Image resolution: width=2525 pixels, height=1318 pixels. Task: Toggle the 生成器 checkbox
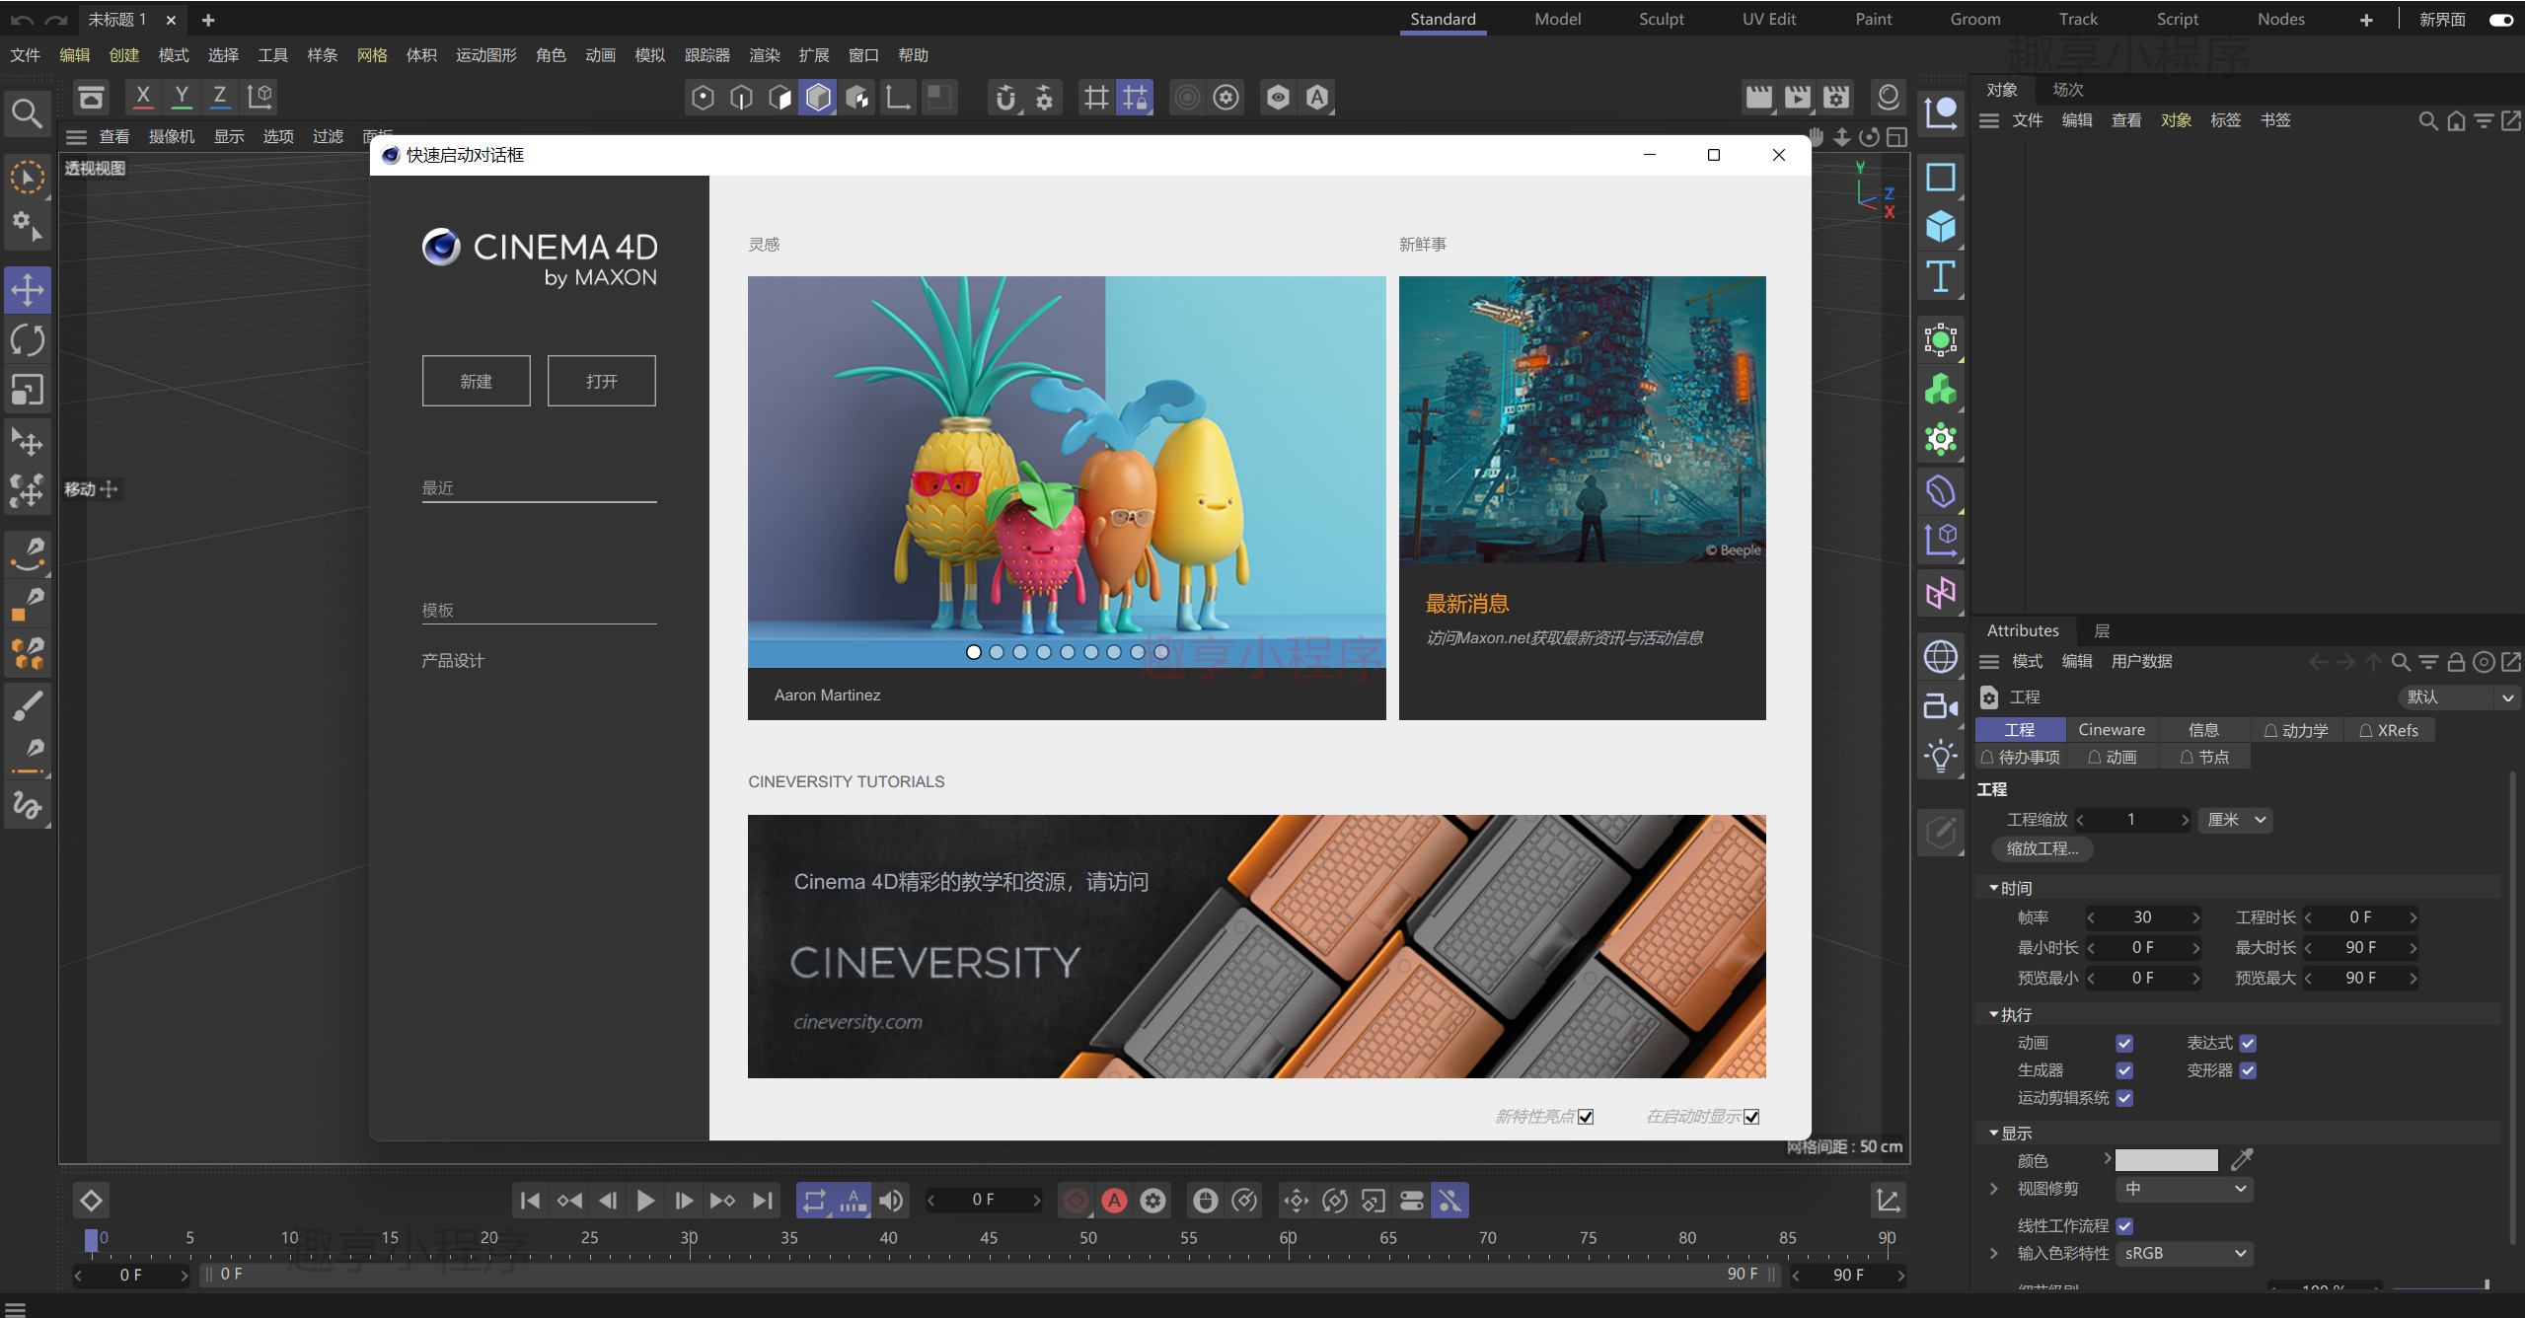point(2124,1070)
